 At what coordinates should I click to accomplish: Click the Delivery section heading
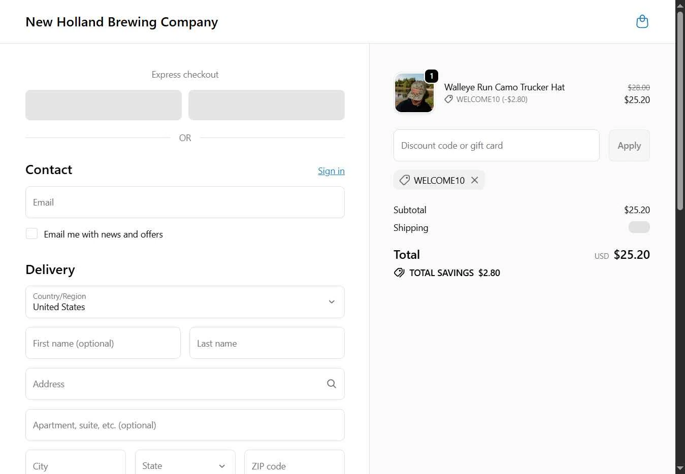pyautogui.click(x=50, y=269)
